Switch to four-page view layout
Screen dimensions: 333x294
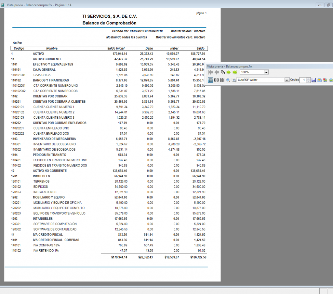tap(222, 80)
